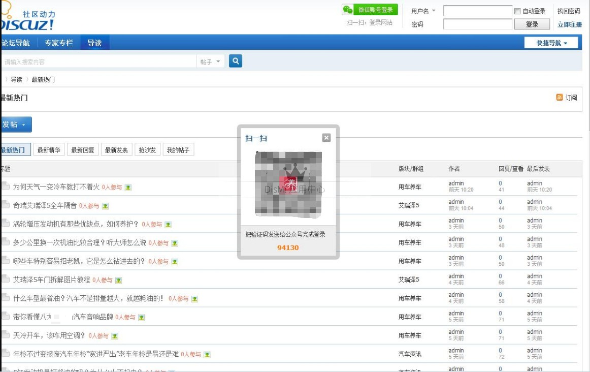Click the QR code image in popup

(288, 184)
